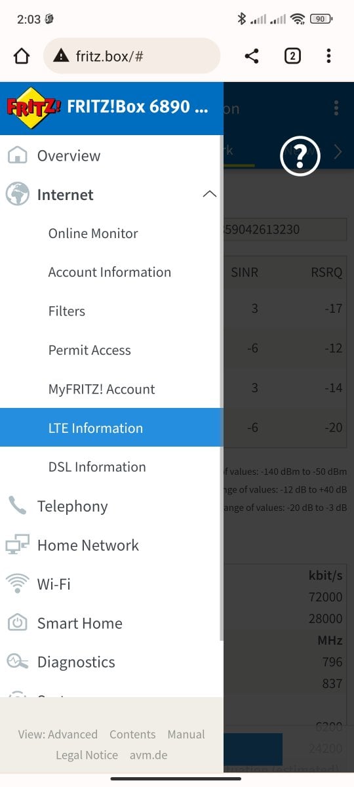Screen dimensions: 354x787
Task: Tap the fritz.box address bar
Action: coord(132,56)
